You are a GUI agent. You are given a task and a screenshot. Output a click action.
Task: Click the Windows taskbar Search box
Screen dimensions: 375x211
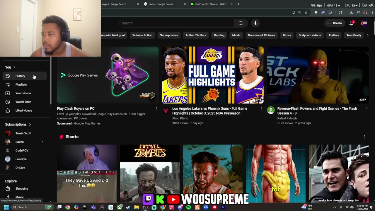pos(32,207)
